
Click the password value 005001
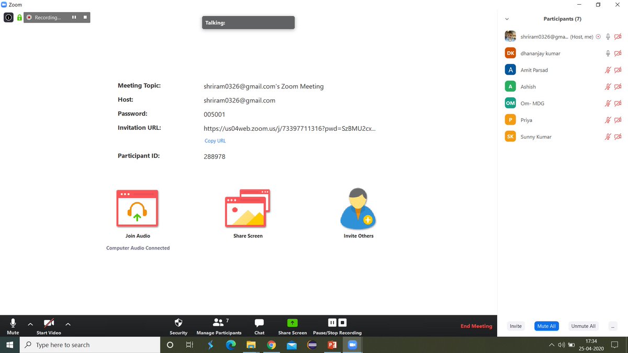[215, 114]
